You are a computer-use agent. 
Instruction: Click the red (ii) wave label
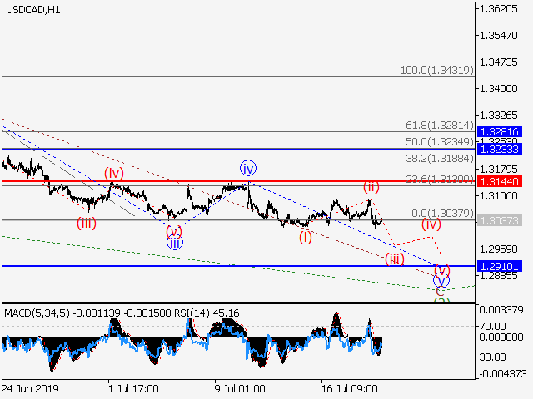coord(371,186)
